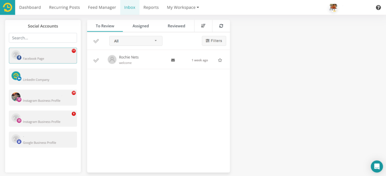Click the Rochie Nets avatar icon
386x176 pixels.
(x=112, y=60)
